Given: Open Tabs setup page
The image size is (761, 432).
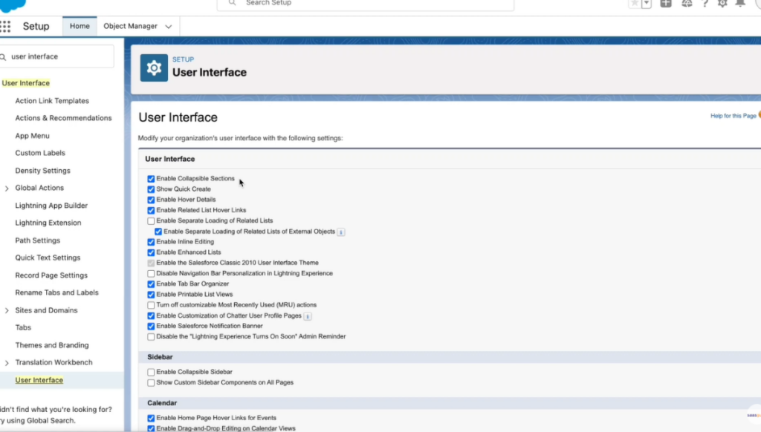Looking at the screenshot, I should 23,328.
